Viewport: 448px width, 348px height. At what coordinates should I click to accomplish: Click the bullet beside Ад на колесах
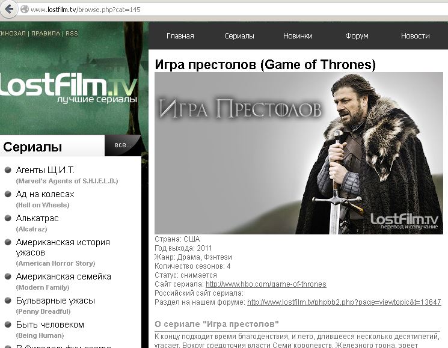coord(8,194)
